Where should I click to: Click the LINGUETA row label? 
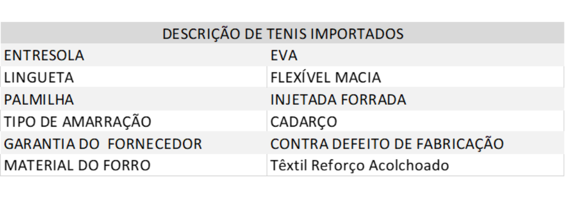pos(134,77)
